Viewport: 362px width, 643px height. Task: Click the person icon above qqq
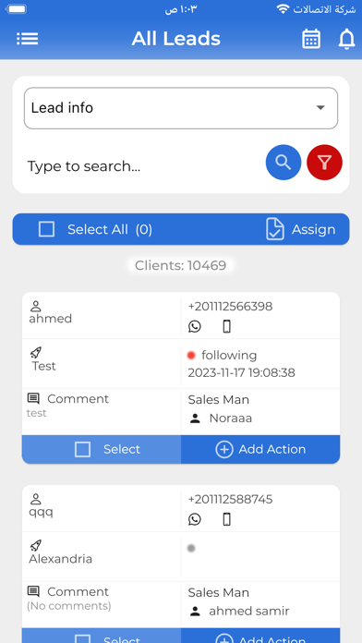(x=36, y=499)
